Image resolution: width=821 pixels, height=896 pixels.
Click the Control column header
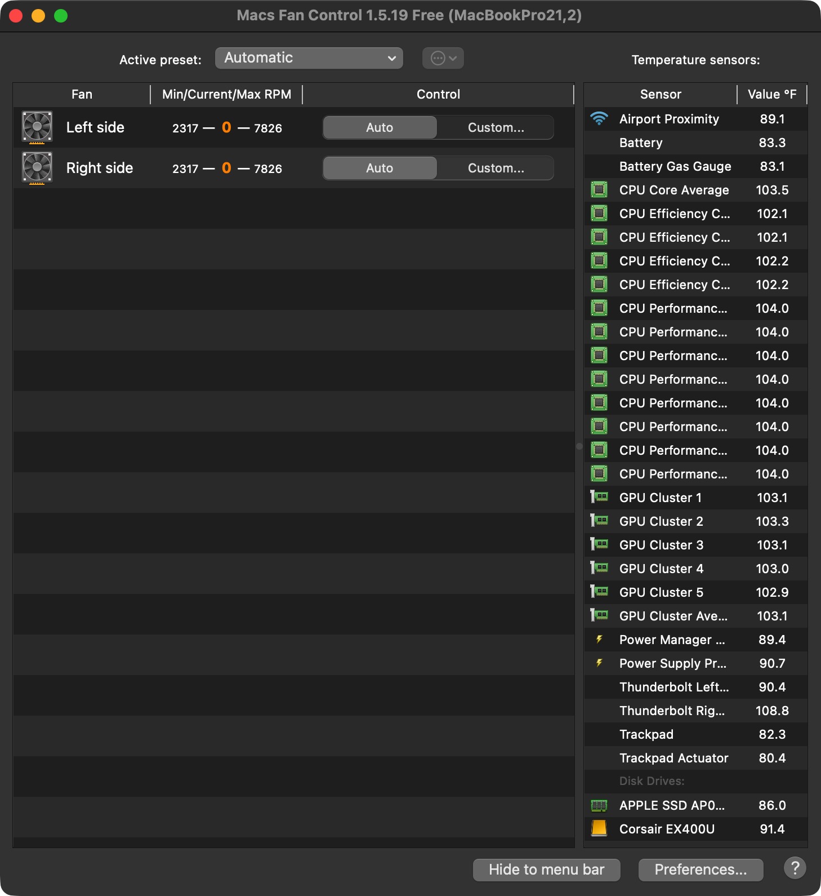(438, 94)
